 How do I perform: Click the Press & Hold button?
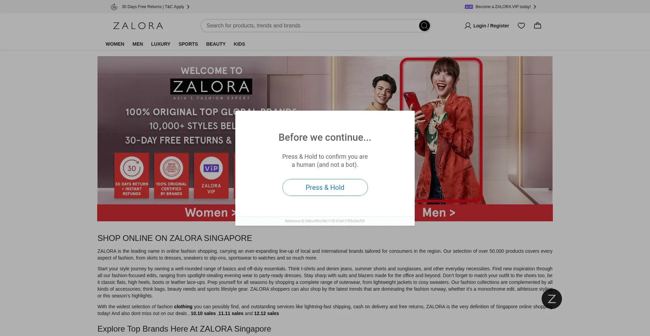[325, 187]
